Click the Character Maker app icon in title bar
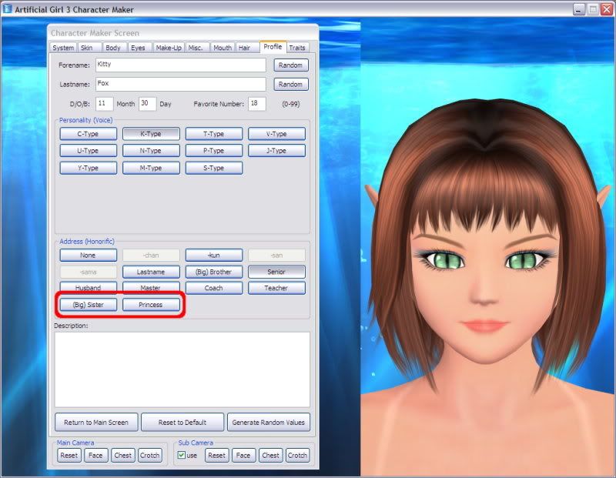Screen dimensions: 616x478 point(8,8)
